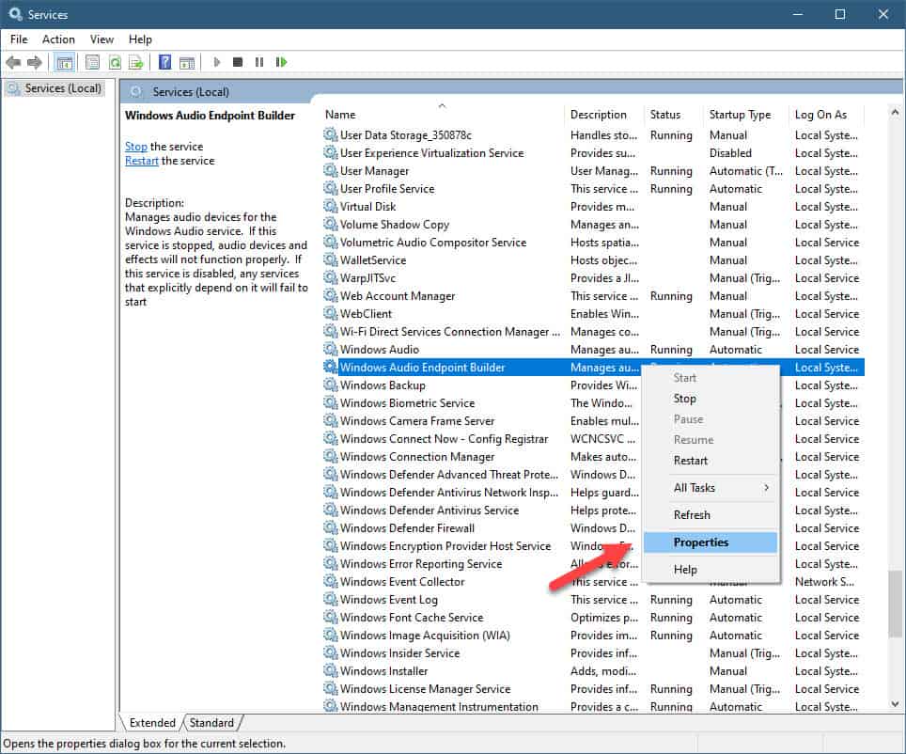The image size is (906, 754).
Task: Click the Restart Service toolbar icon
Action: (x=281, y=62)
